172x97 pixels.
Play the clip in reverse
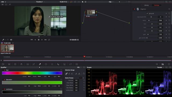35,40
